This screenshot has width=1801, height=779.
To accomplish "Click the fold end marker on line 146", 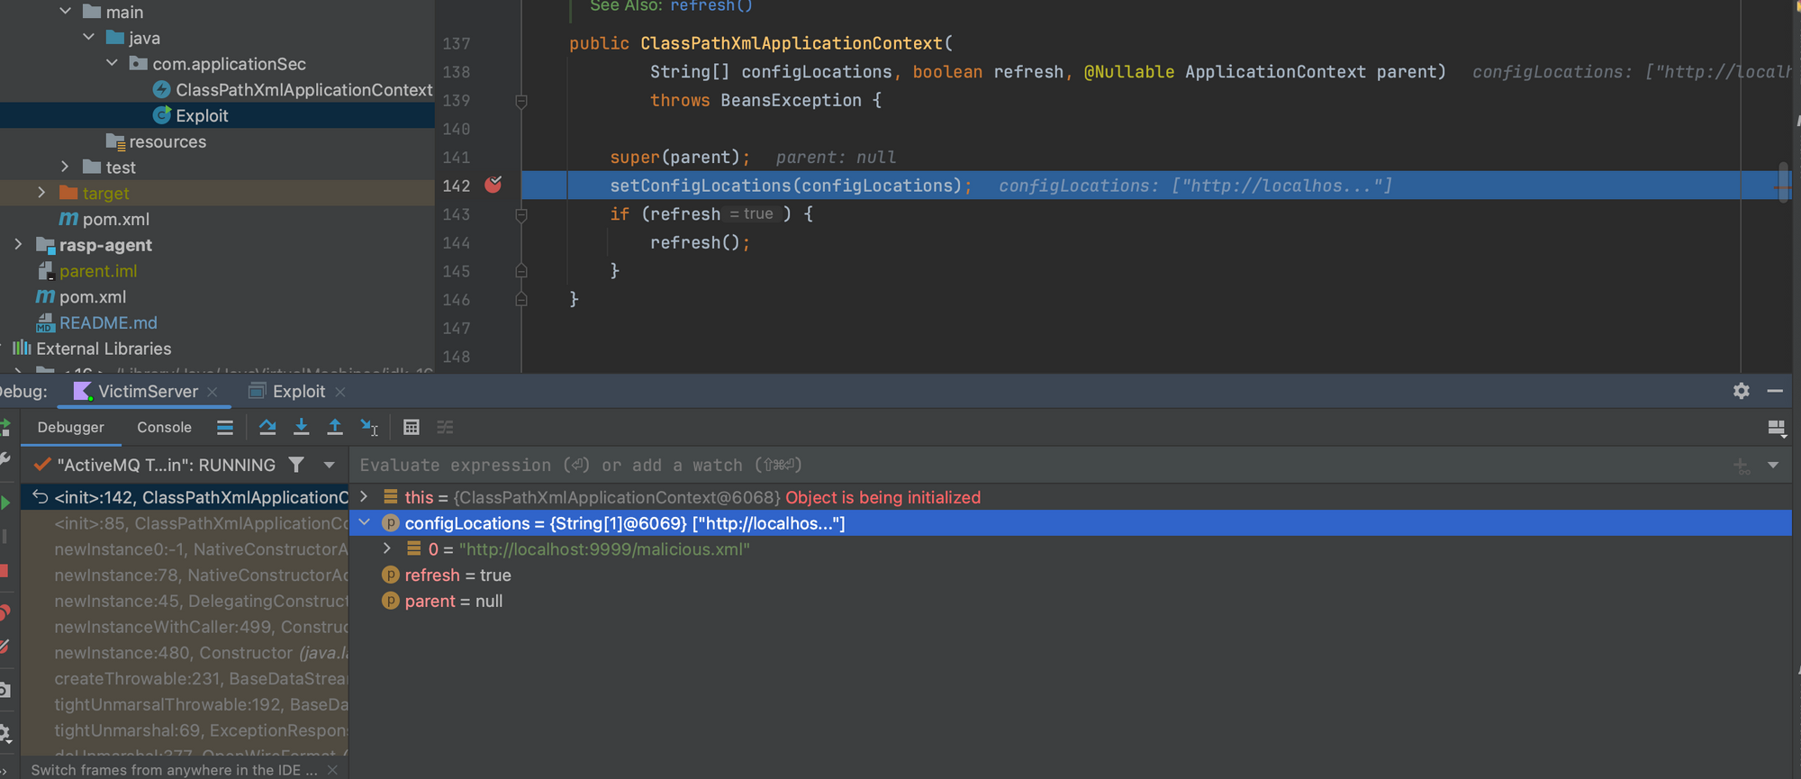I will (x=521, y=299).
